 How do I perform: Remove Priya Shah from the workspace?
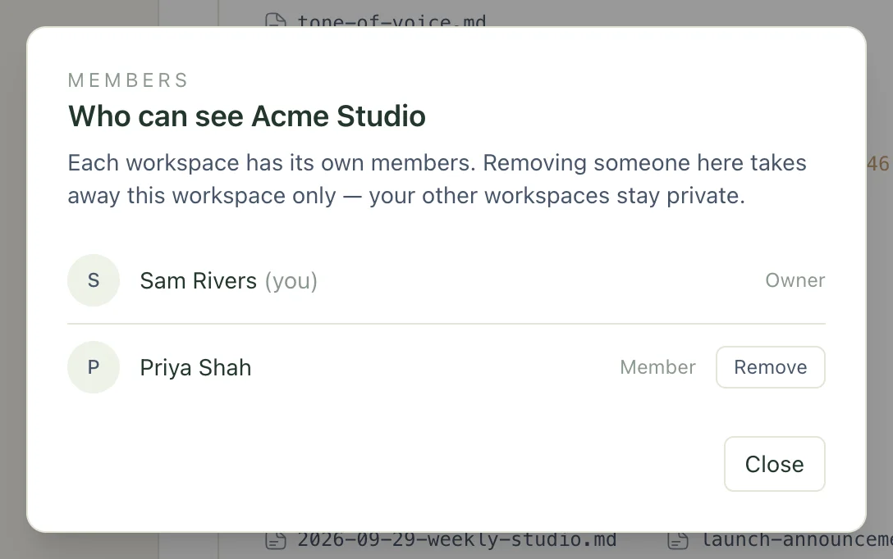pos(770,367)
